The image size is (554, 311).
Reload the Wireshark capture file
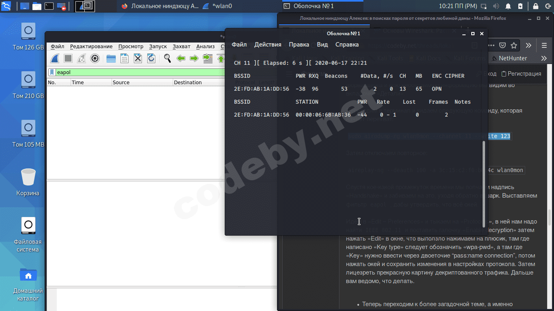(151, 58)
